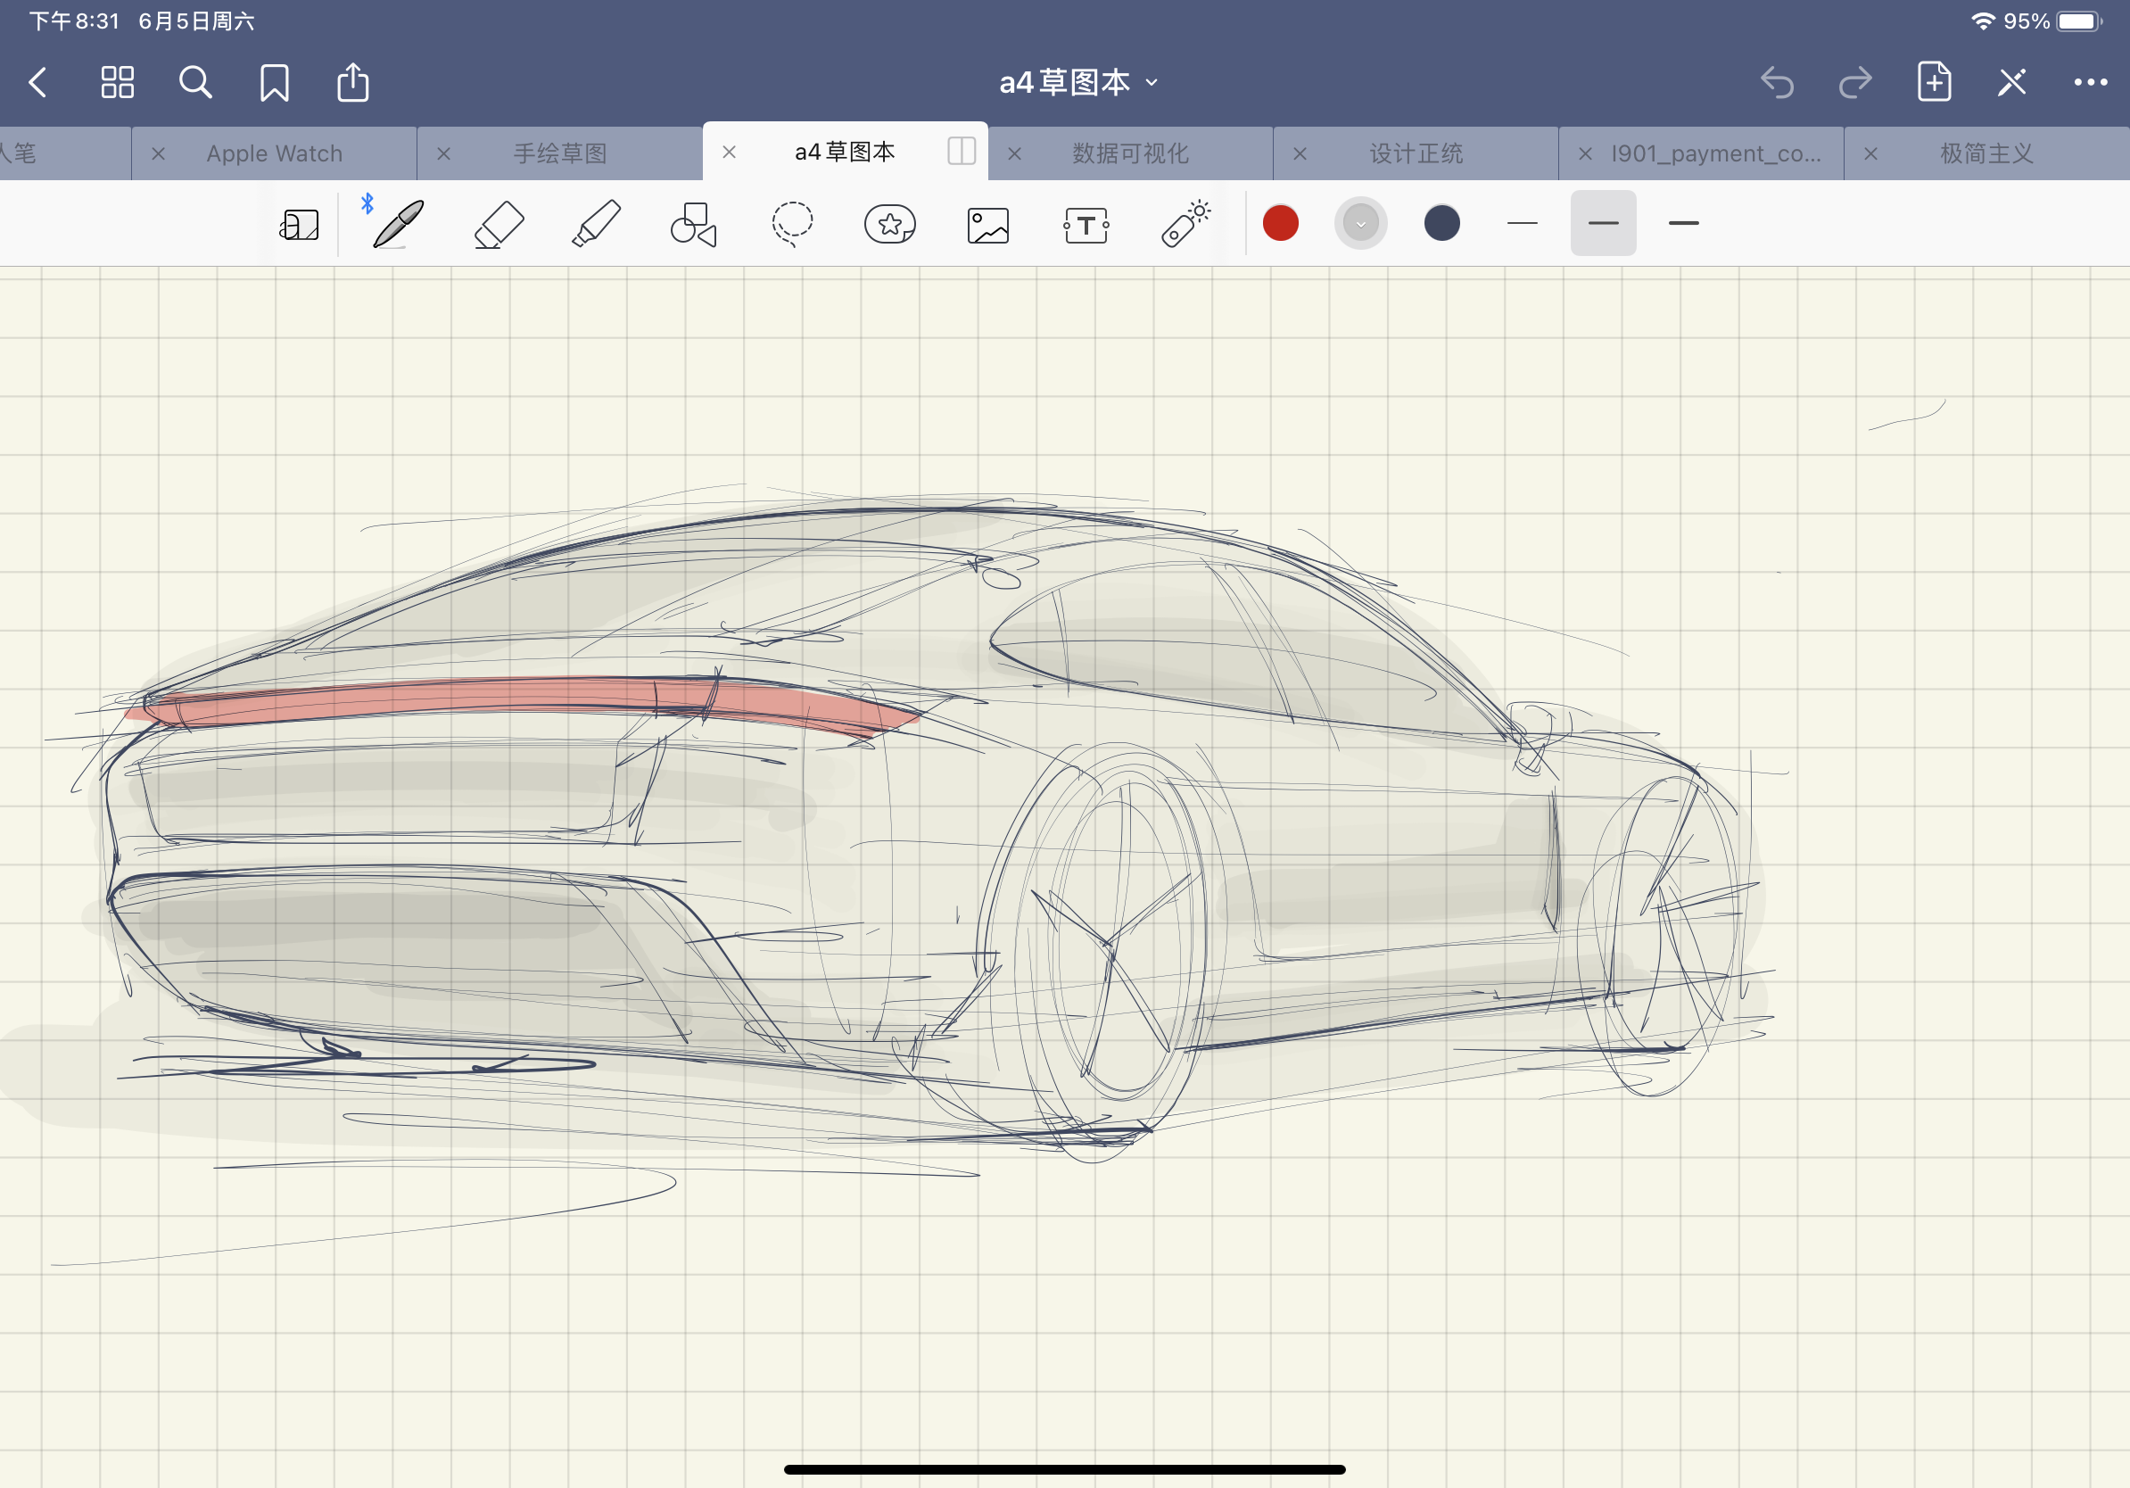Toggle split view on a4草图本 tab
This screenshot has height=1488, width=2130.
[x=962, y=152]
